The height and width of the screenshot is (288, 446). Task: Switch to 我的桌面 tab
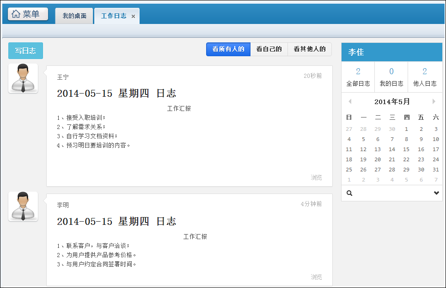coord(74,16)
